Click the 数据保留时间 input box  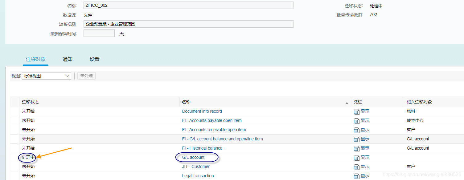(x=99, y=33)
